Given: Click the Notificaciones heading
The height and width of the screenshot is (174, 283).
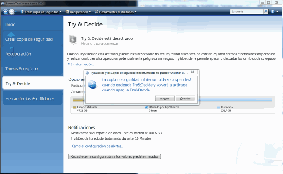Looking at the screenshot, I should coord(81,127).
